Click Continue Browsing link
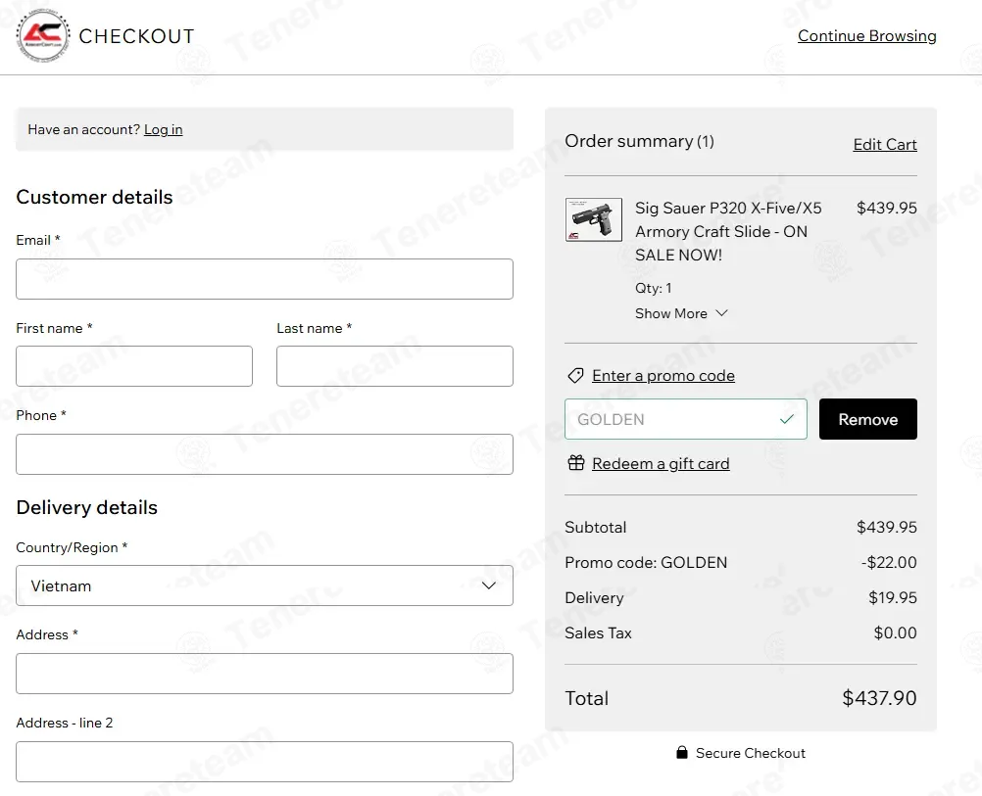The width and height of the screenshot is (982, 796). (x=866, y=36)
